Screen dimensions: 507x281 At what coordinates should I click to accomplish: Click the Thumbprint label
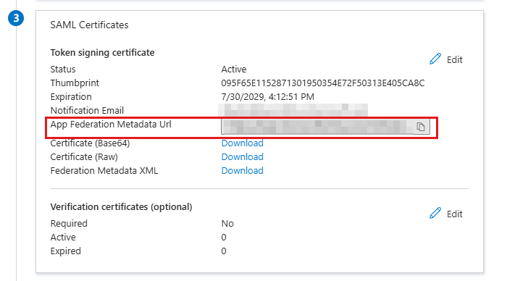point(75,83)
